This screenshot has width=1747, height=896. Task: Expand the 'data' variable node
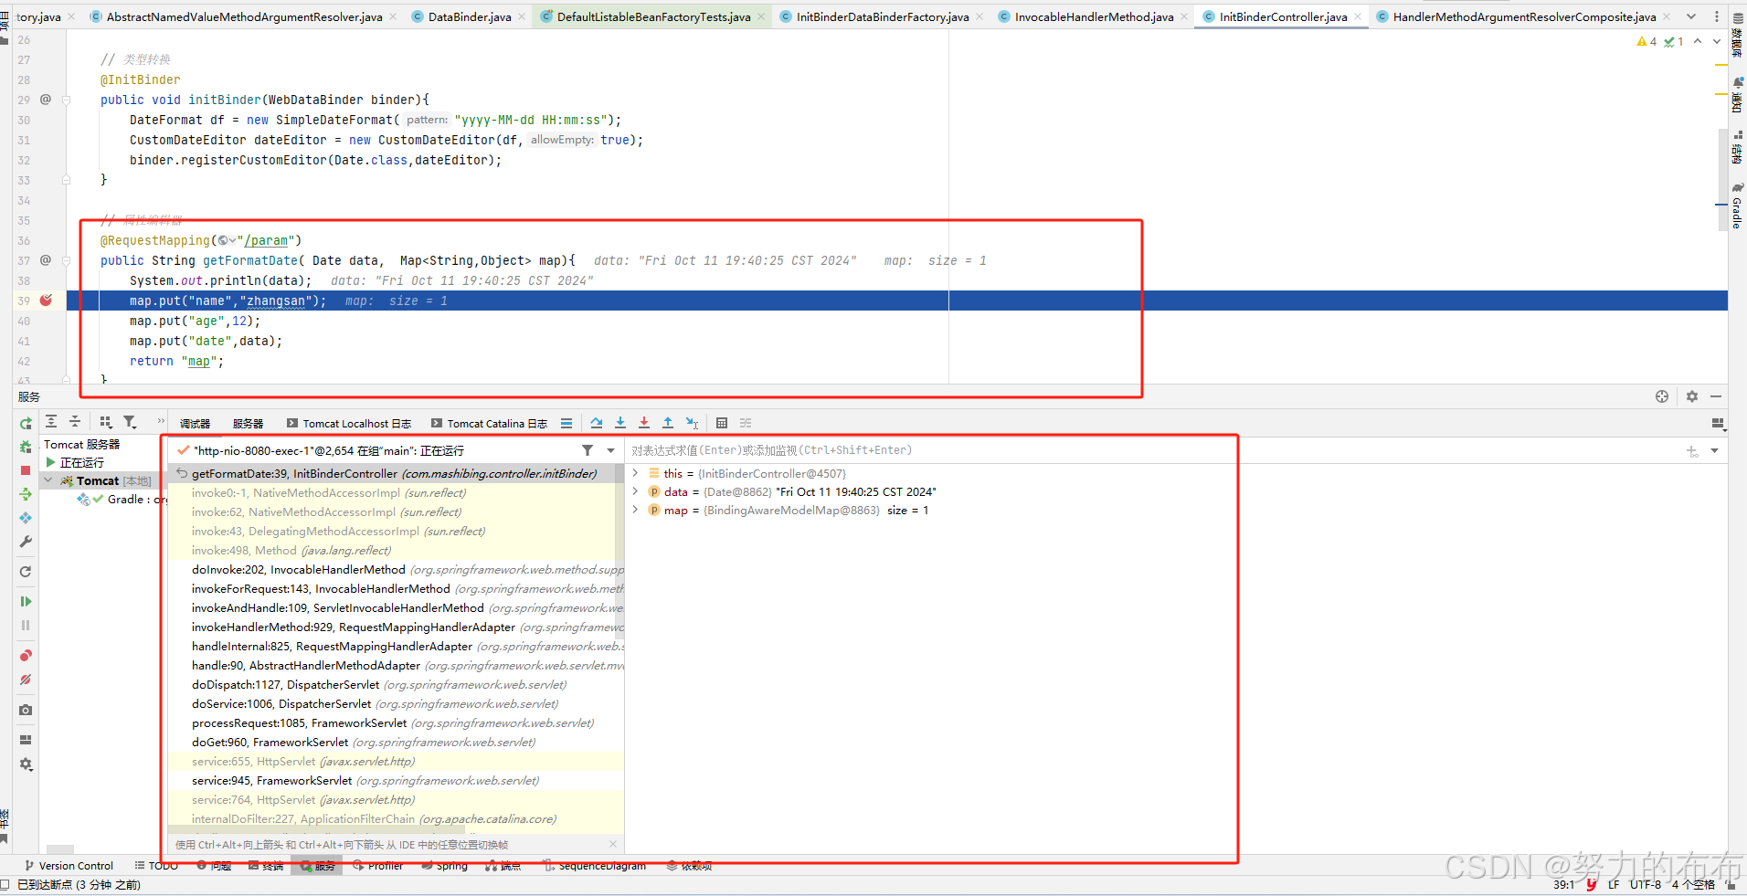tap(635, 491)
